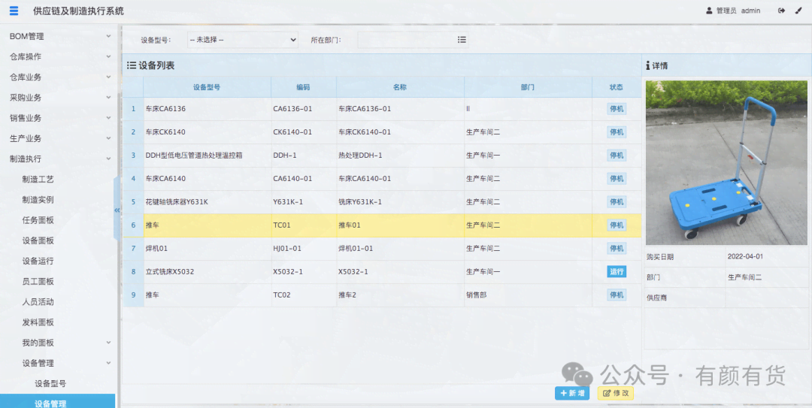Toggle the 运行 status of 立式铣床X5032
This screenshot has height=408, width=812.
pos(617,272)
